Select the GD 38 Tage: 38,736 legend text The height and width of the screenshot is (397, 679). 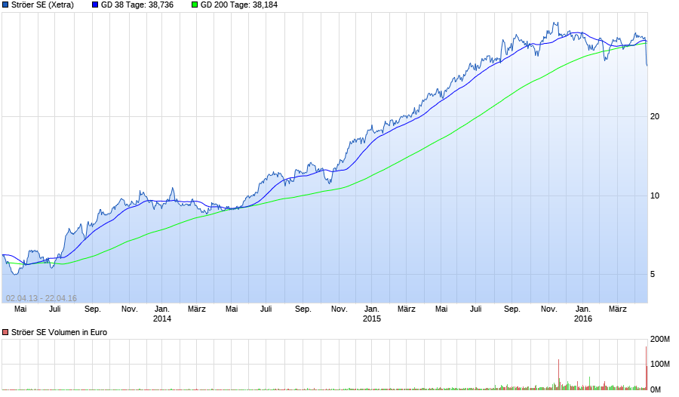tap(137, 5)
